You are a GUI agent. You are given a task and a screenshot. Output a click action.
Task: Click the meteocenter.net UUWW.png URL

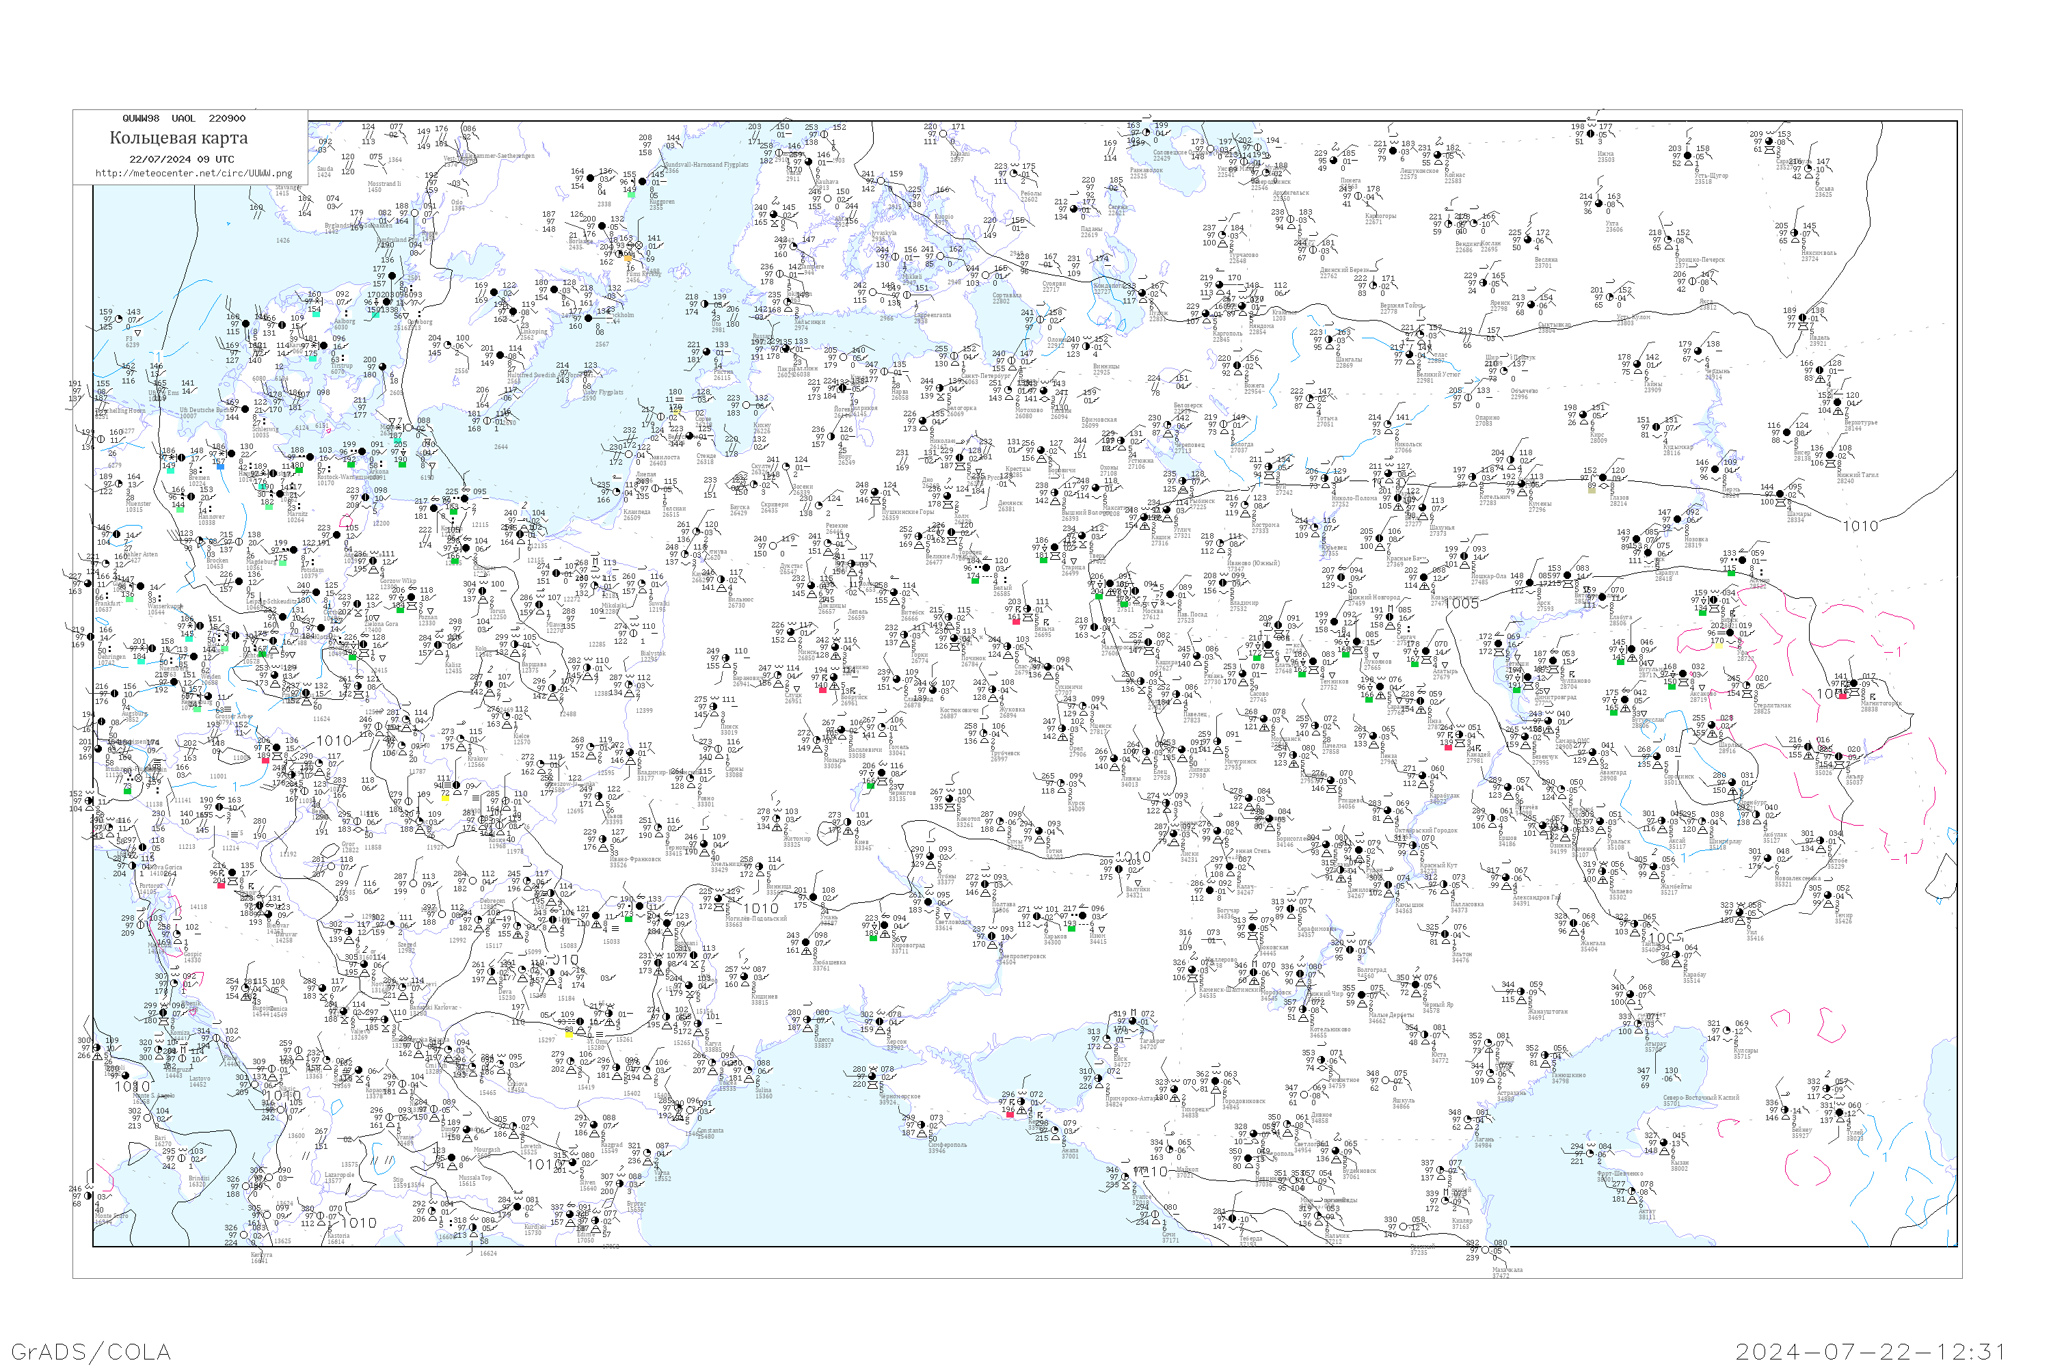point(193,174)
